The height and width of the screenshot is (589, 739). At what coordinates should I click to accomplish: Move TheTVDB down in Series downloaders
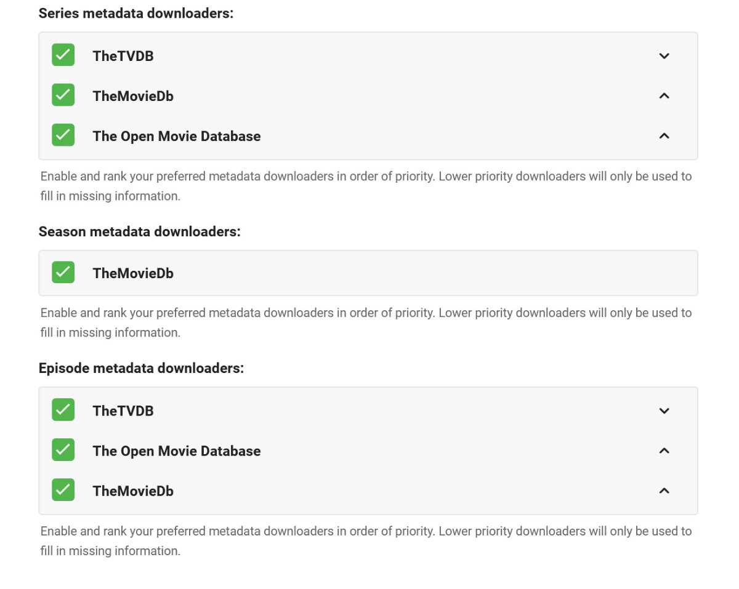tap(664, 56)
